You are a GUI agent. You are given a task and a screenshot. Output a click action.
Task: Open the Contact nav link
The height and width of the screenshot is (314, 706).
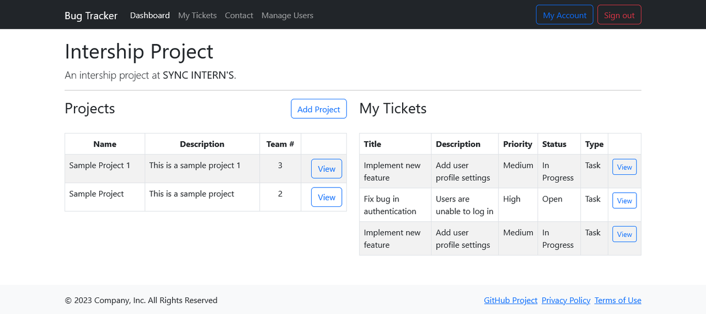239,15
